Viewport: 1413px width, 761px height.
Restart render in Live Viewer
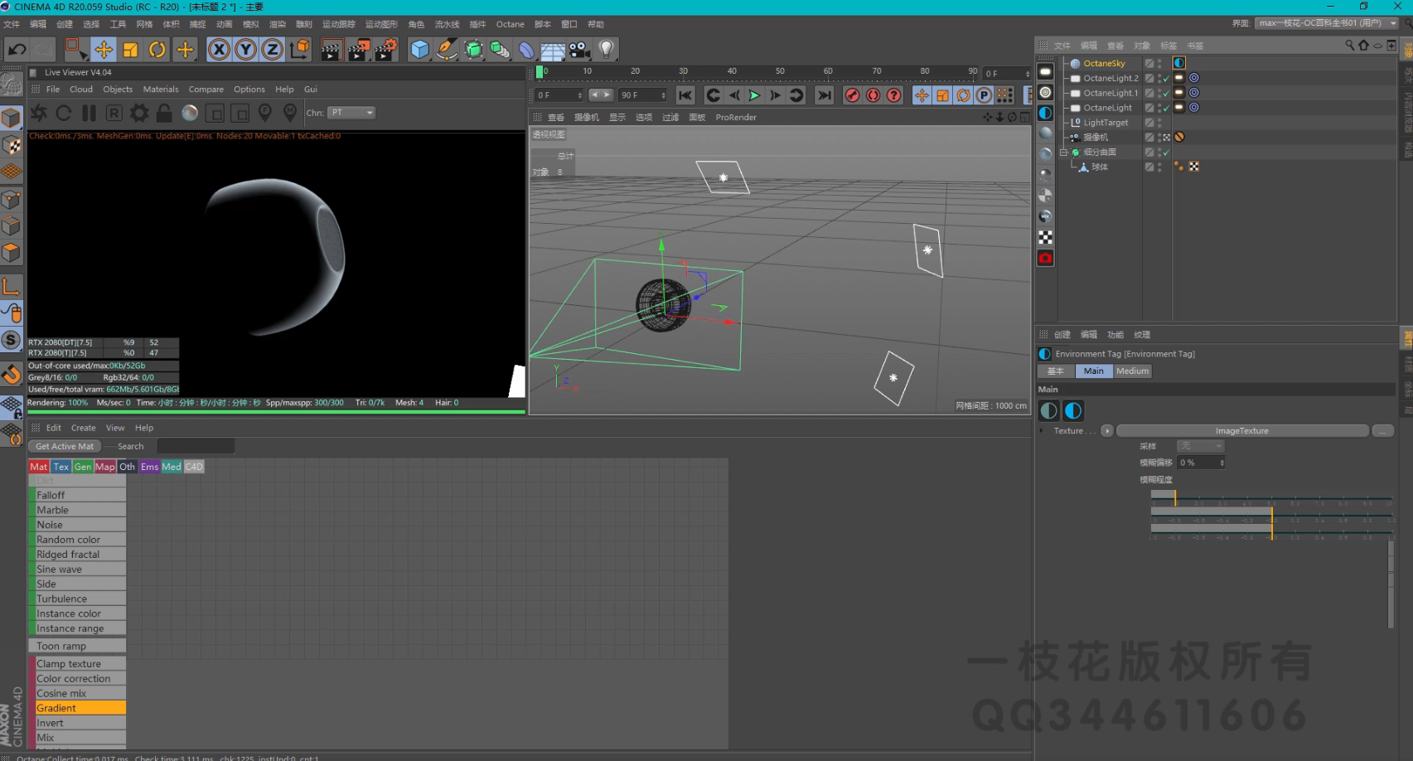[64, 113]
